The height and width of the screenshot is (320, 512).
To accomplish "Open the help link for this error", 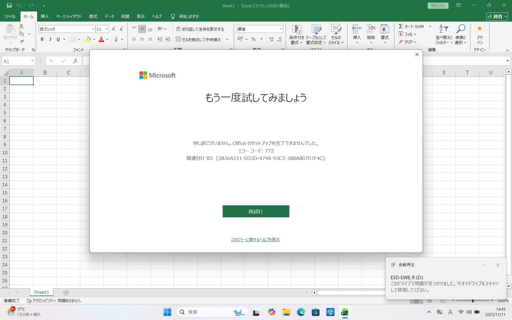I will [x=255, y=240].
